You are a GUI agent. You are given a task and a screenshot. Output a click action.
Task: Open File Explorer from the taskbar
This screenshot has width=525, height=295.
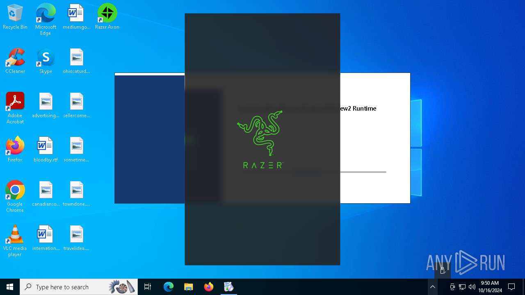click(189, 287)
